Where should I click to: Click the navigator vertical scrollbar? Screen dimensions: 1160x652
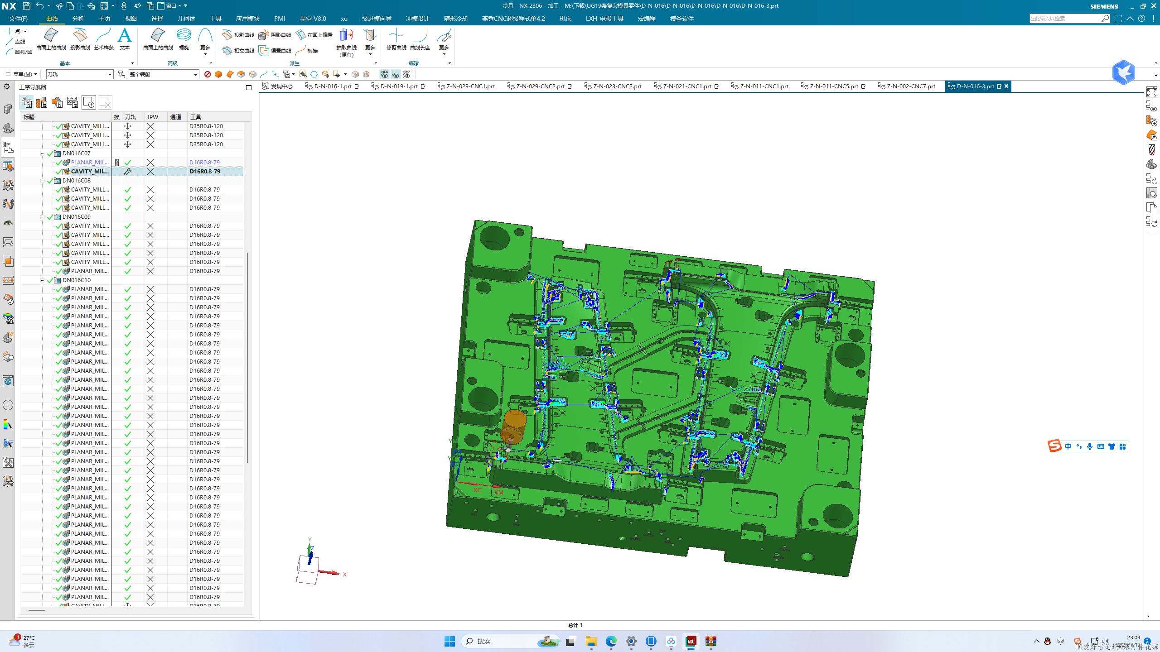coord(247,358)
